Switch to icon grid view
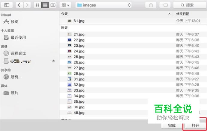This screenshot has width=207, height=131. [37, 5]
